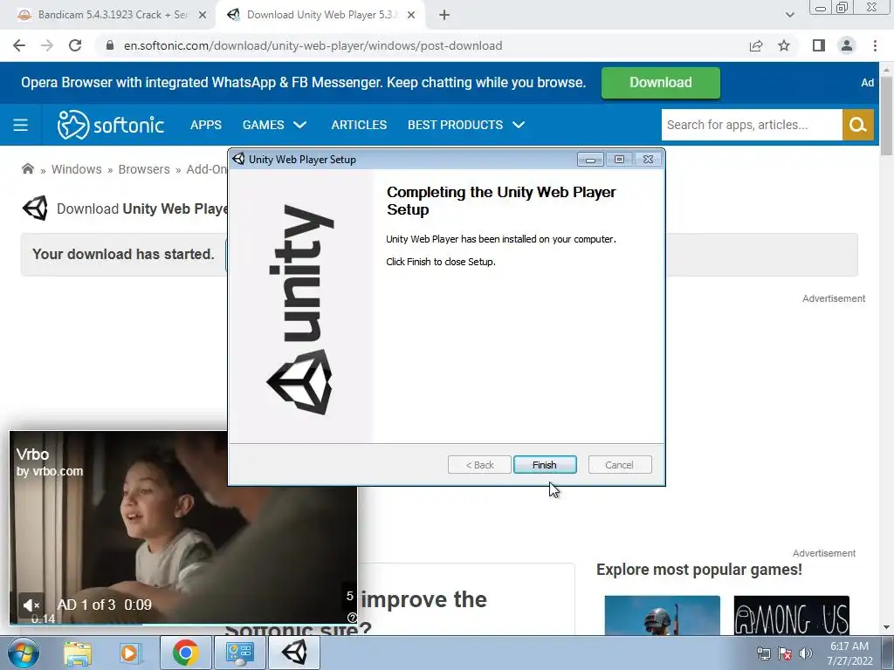
Task: Click the Back button in setup wizard
Action: click(x=479, y=465)
